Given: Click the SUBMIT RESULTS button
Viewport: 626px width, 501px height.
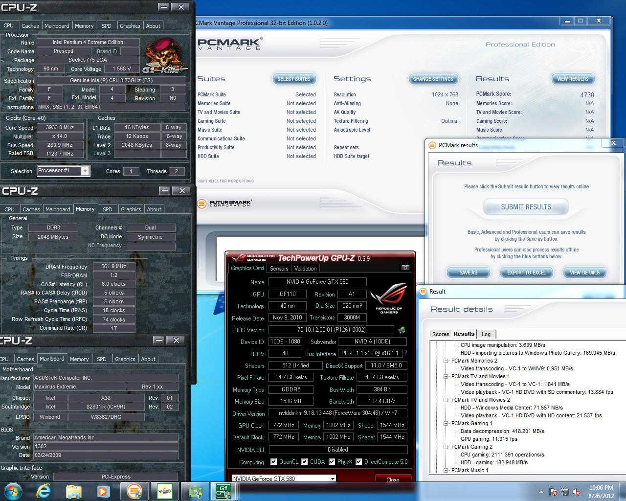Looking at the screenshot, I should coord(526,207).
